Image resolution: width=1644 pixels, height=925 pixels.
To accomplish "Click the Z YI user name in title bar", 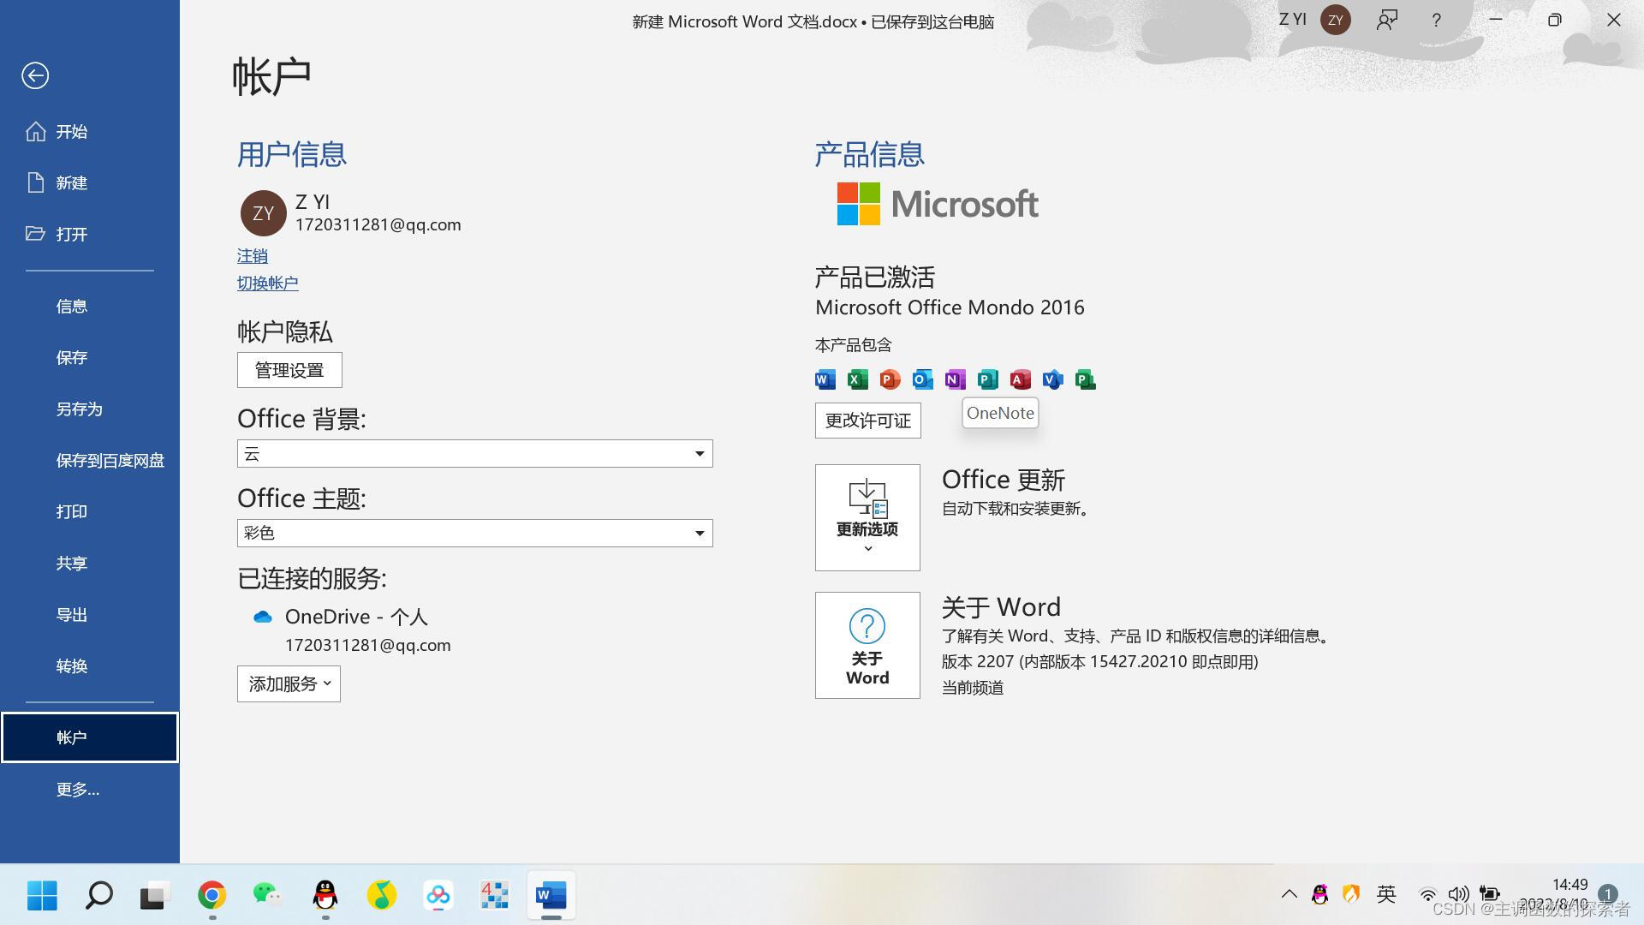I will 1292,20.
